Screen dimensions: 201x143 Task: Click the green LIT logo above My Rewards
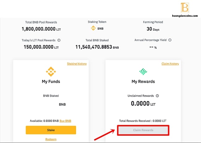[x=143, y=72]
